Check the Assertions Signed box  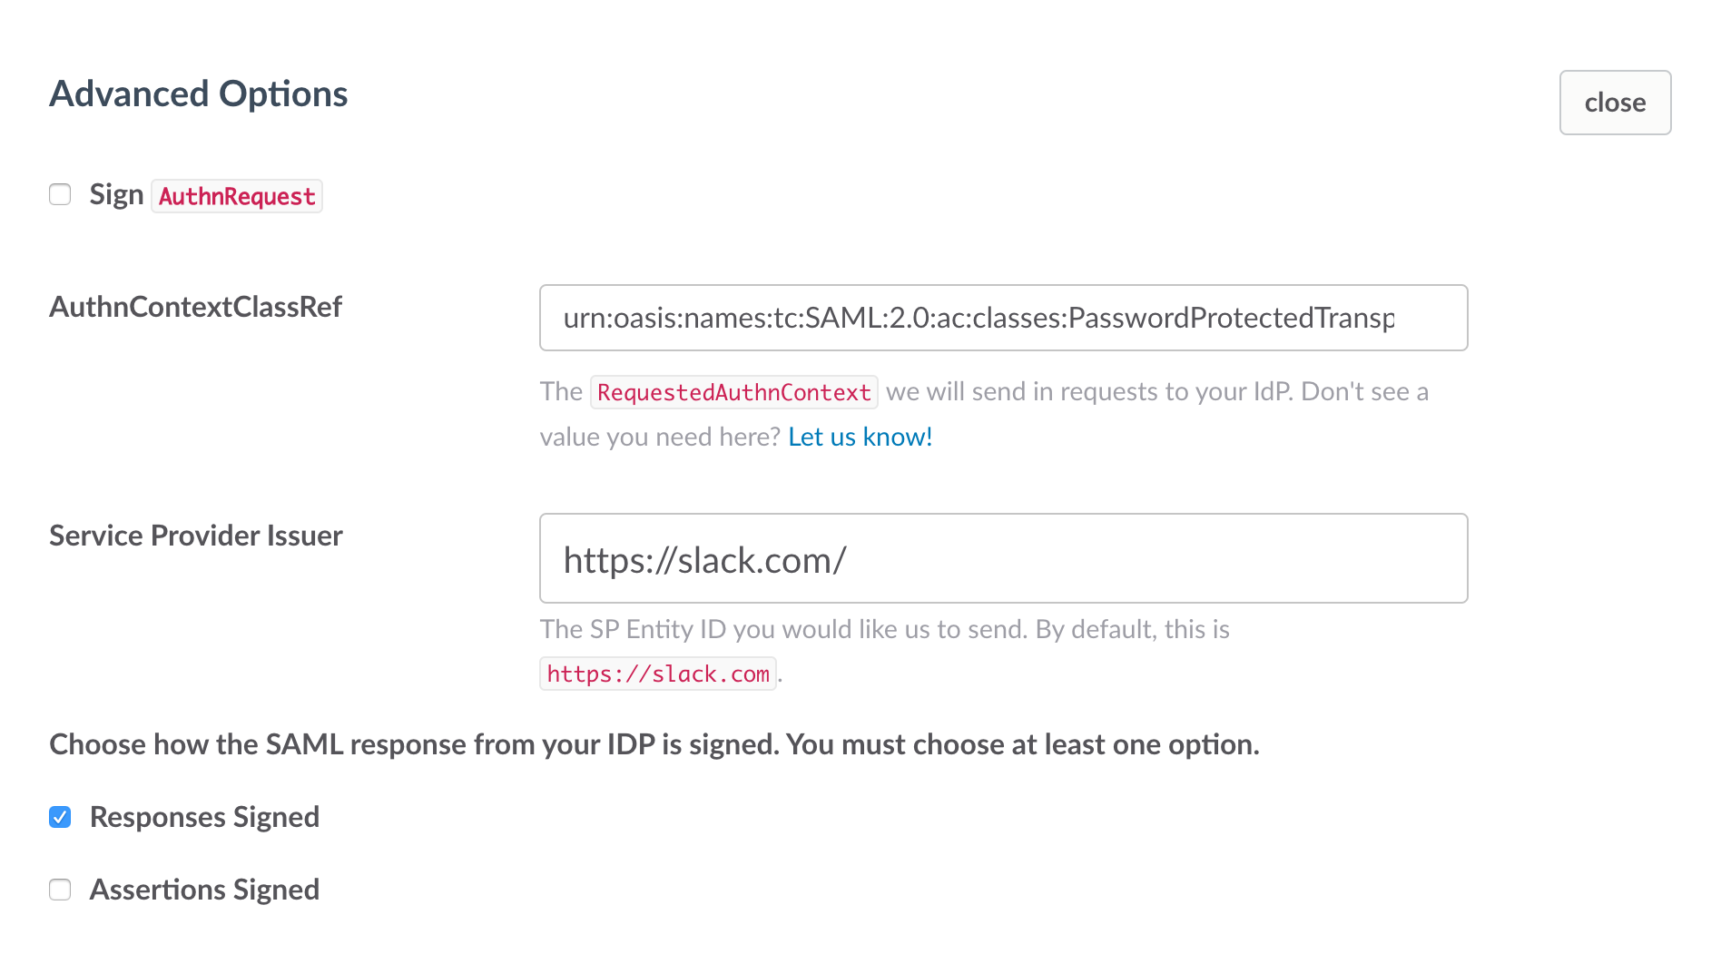tap(60, 890)
